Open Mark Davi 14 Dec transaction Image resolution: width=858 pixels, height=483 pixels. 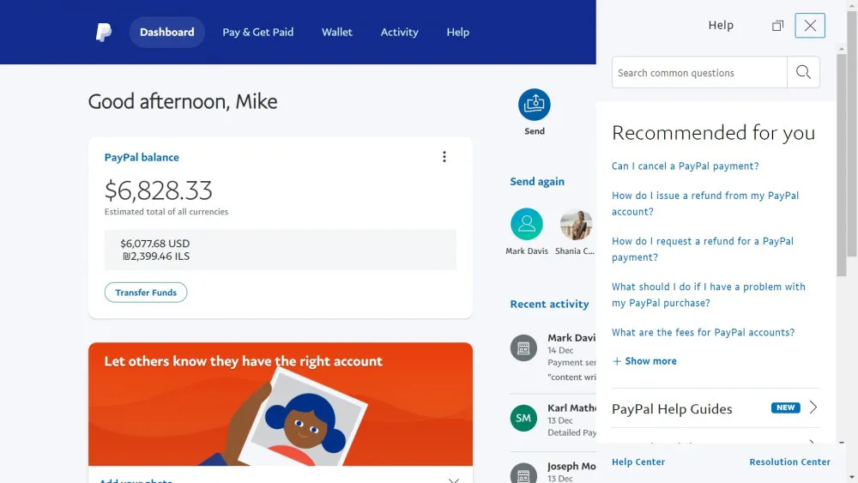pos(553,358)
